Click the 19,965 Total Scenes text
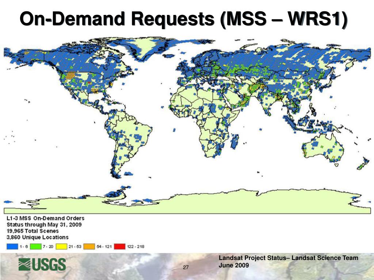 [33, 231]
